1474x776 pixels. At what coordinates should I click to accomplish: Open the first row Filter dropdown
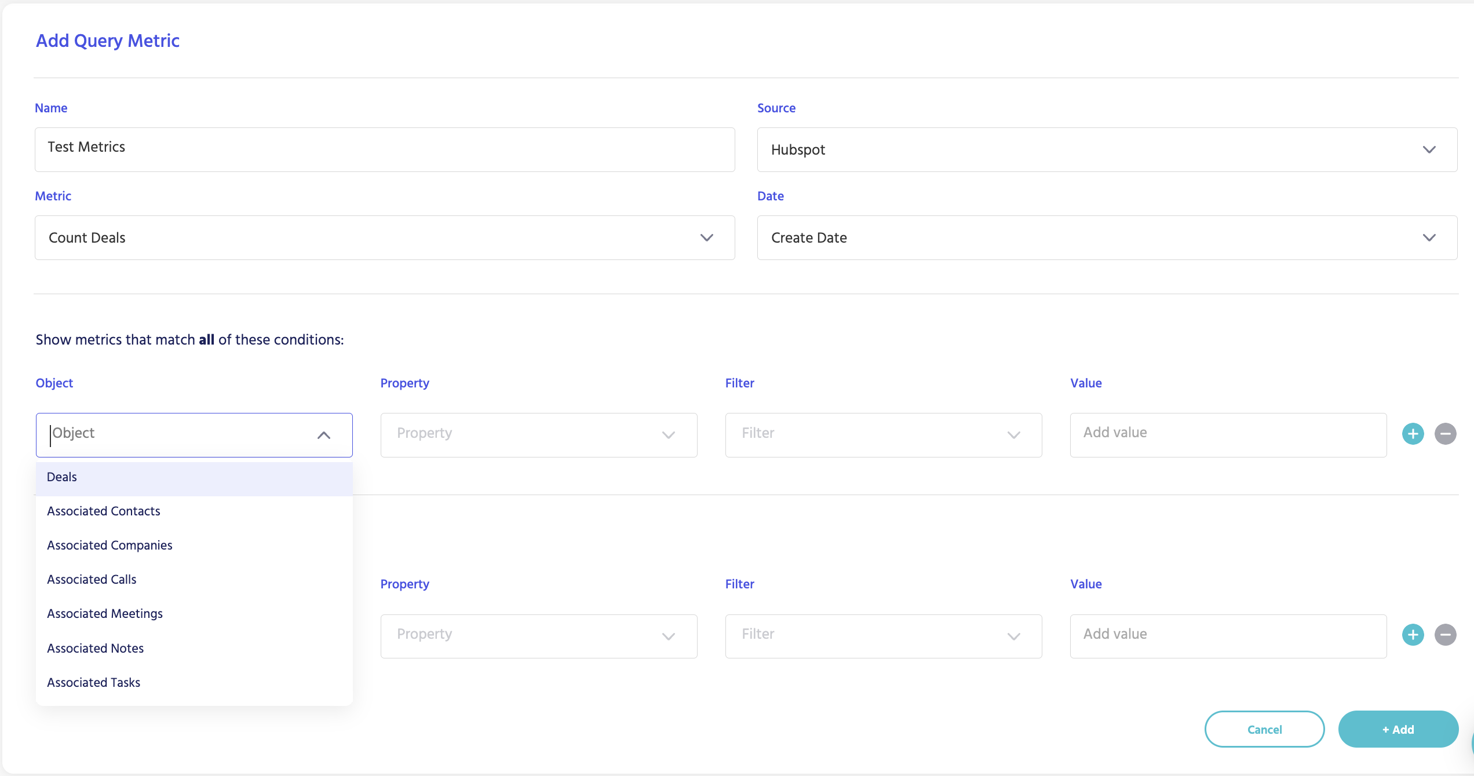883,435
